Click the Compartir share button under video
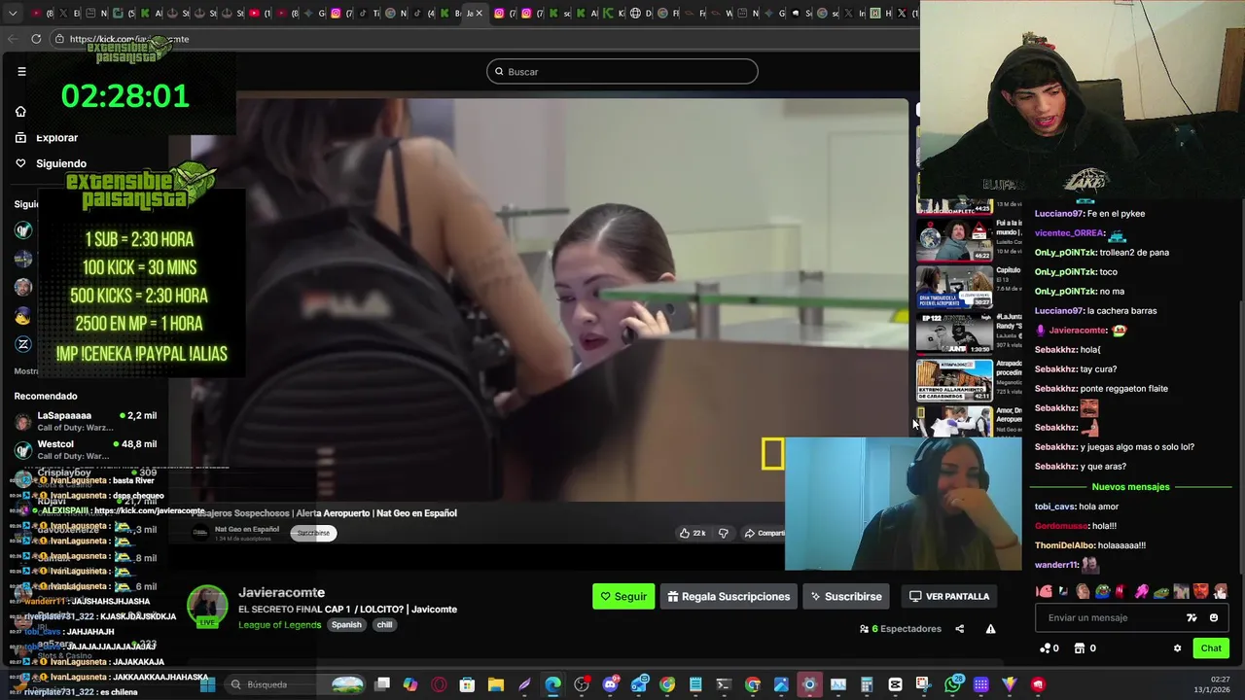The width and height of the screenshot is (1245, 700). coord(764,533)
